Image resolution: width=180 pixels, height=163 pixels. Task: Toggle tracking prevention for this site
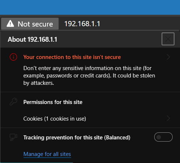click(x=163, y=137)
